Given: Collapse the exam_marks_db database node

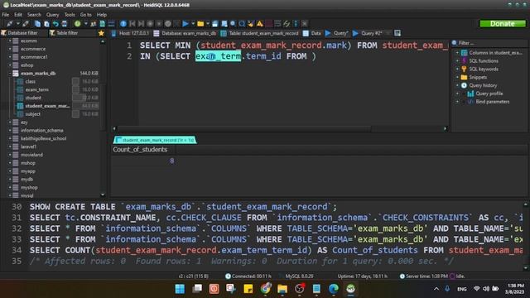Looking at the screenshot, I should (x=10, y=74).
